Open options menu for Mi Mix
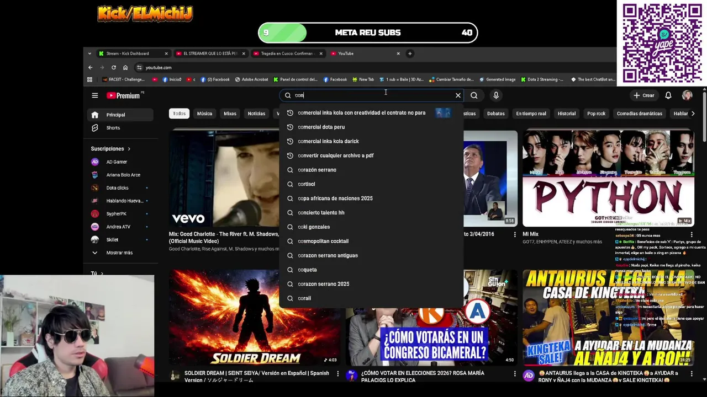This screenshot has height=397, width=707. click(691, 234)
